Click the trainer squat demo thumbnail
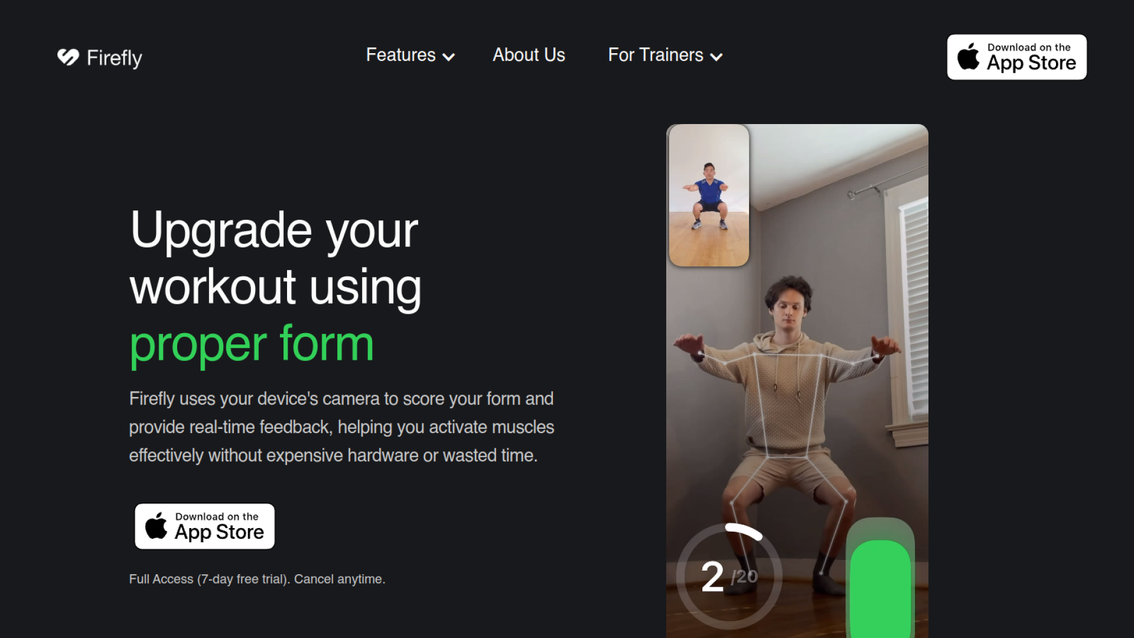Image resolution: width=1134 pixels, height=638 pixels. coord(709,195)
